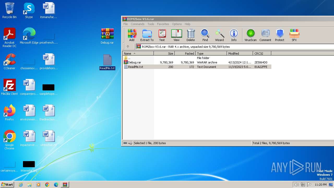Select interestis.jpg file on desktop
334x188 pixels.
click(x=29, y=166)
